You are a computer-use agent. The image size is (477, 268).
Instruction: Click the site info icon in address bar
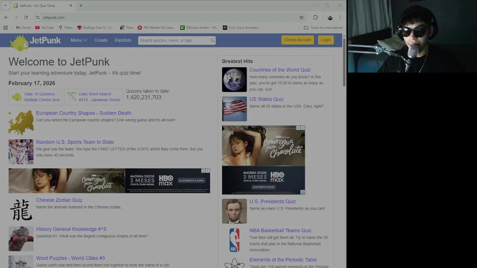click(x=38, y=17)
